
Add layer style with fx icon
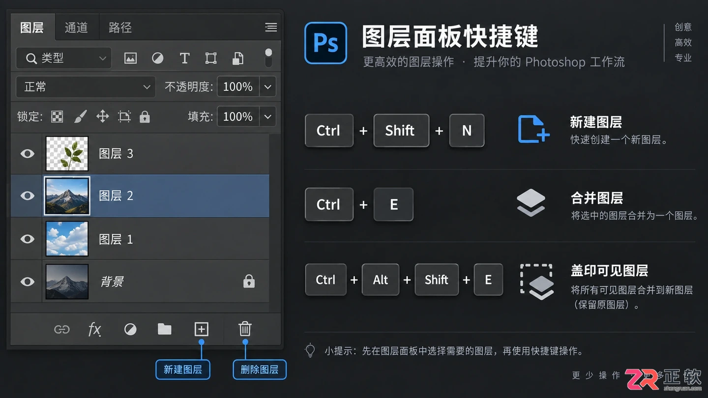click(94, 329)
